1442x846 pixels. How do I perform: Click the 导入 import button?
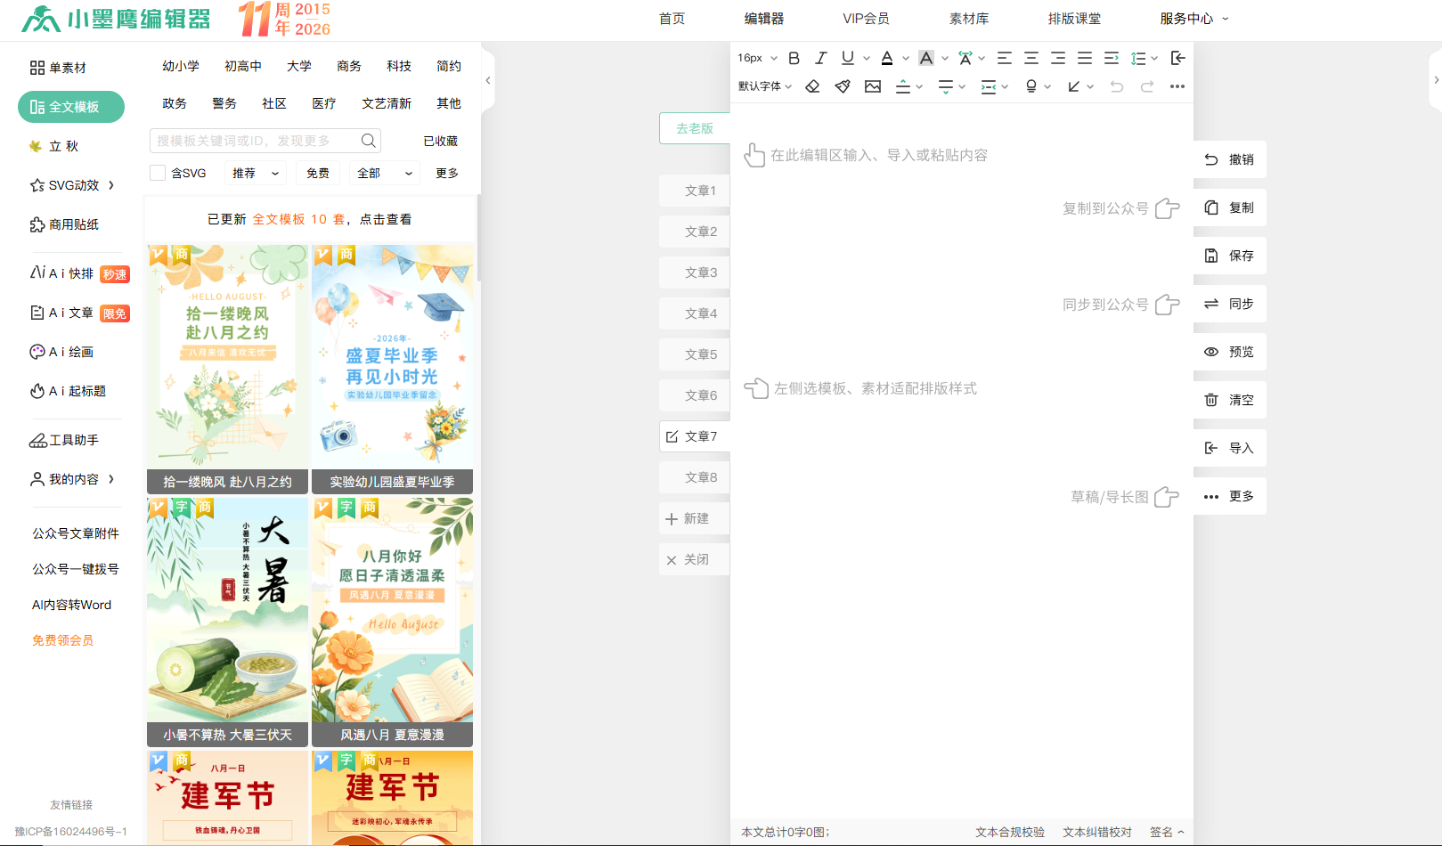pyautogui.click(x=1230, y=448)
